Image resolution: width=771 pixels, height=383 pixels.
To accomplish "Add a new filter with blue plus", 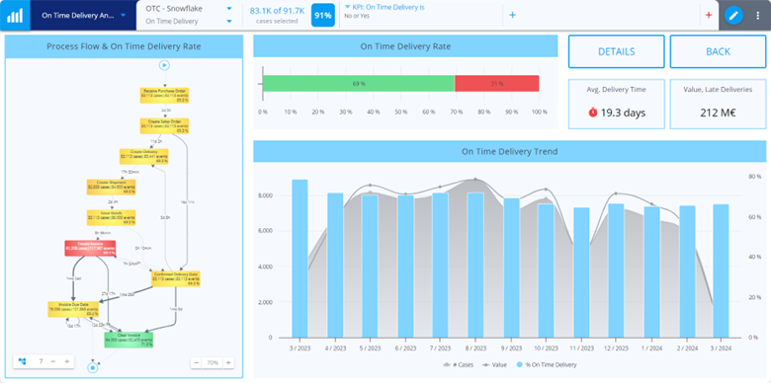I will 512,15.
